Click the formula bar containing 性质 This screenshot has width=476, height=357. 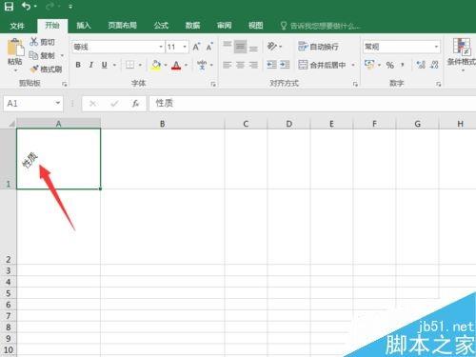pyautogui.click(x=312, y=103)
